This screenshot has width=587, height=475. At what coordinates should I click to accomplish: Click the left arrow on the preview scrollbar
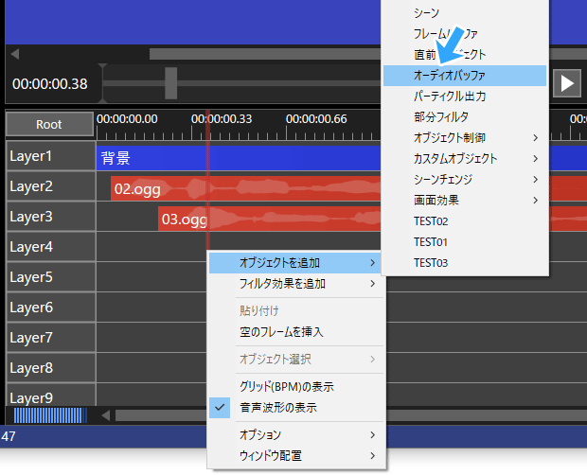(x=12, y=54)
